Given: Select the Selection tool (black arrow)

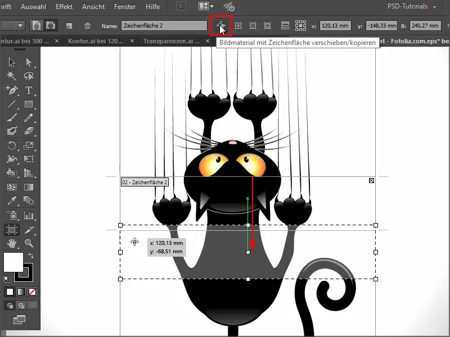Looking at the screenshot, I should [x=12, y=62].
